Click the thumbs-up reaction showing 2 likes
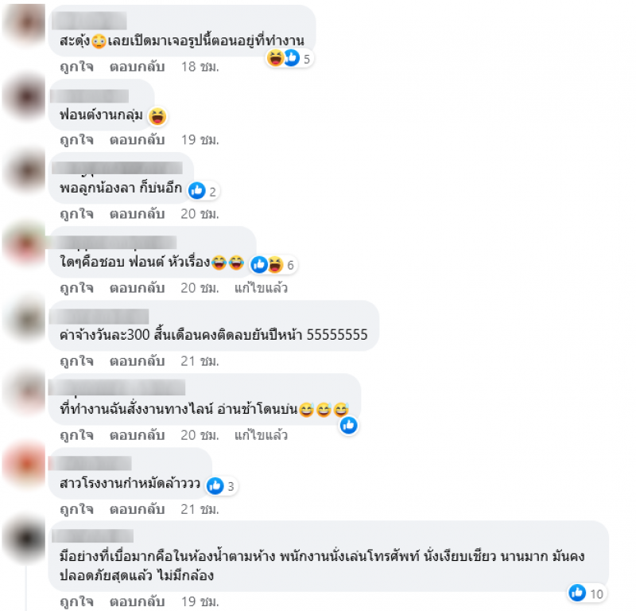The image size is (636, 611). point(204,190)
